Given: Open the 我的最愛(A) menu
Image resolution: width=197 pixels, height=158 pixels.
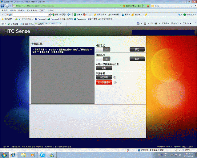Looking at the screenshot, I should click(x=32, y=10).
